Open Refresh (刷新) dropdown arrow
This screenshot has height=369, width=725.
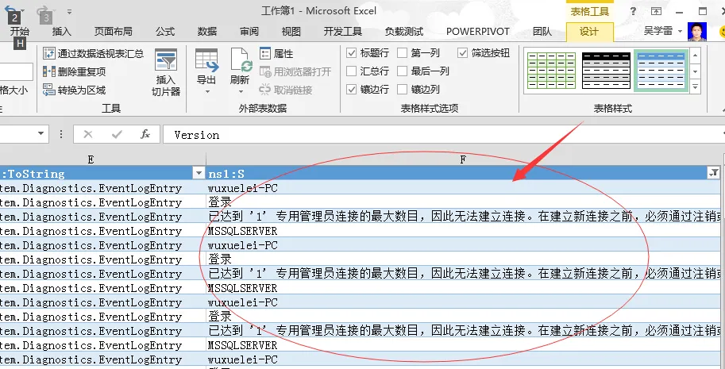point(241,91)
